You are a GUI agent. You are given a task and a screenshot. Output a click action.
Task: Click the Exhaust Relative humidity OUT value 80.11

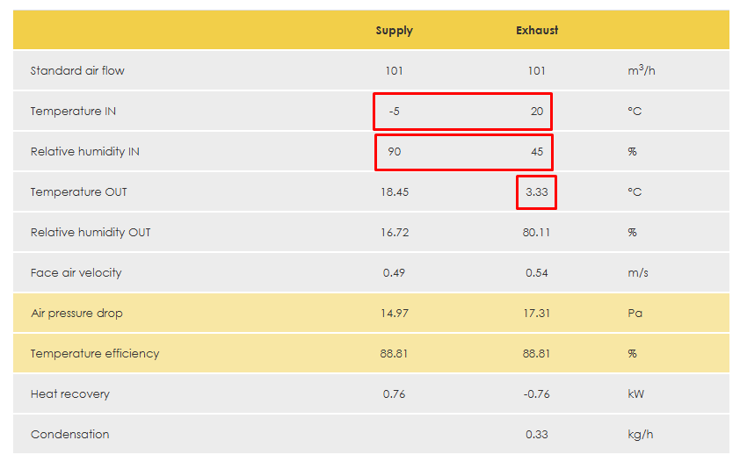pyautogui.click(x=536, y=233)
